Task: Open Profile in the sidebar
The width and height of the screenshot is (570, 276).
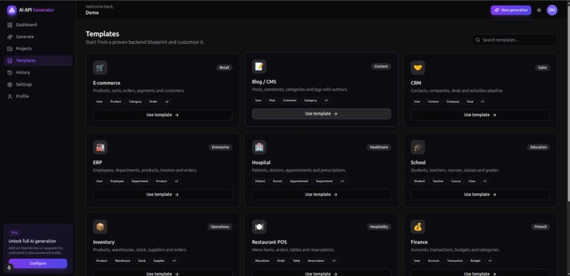Action: click(x=37, y=96)
